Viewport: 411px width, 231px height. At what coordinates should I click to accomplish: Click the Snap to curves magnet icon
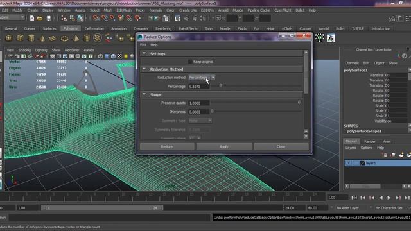pos(105,18)
